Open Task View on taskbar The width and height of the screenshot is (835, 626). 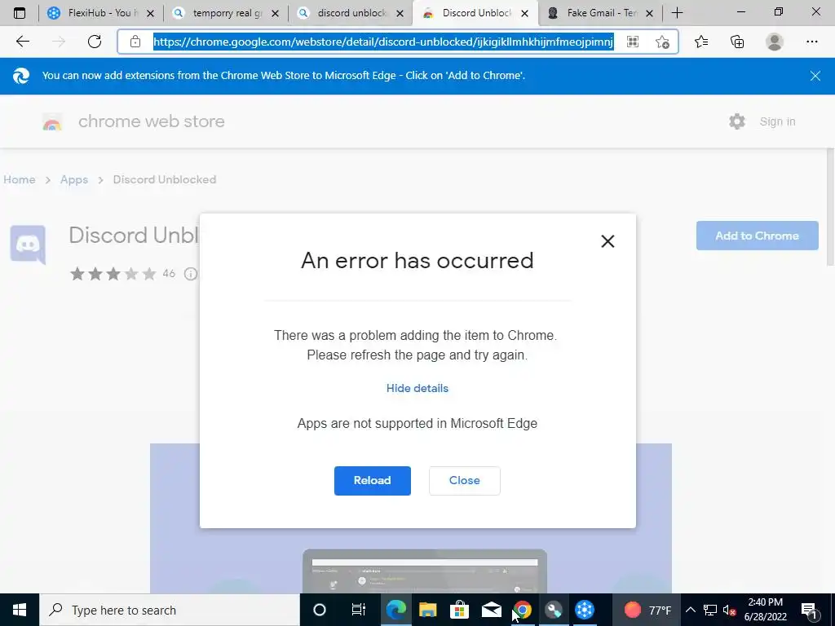359,610
